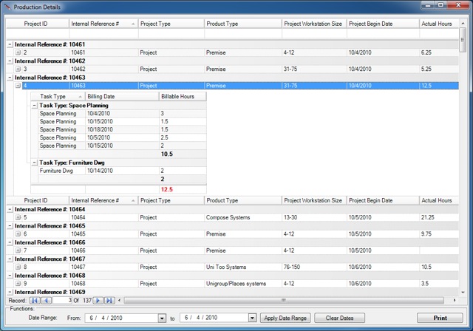
Task: Open the To date dropdown
Action: click(252, 318)
